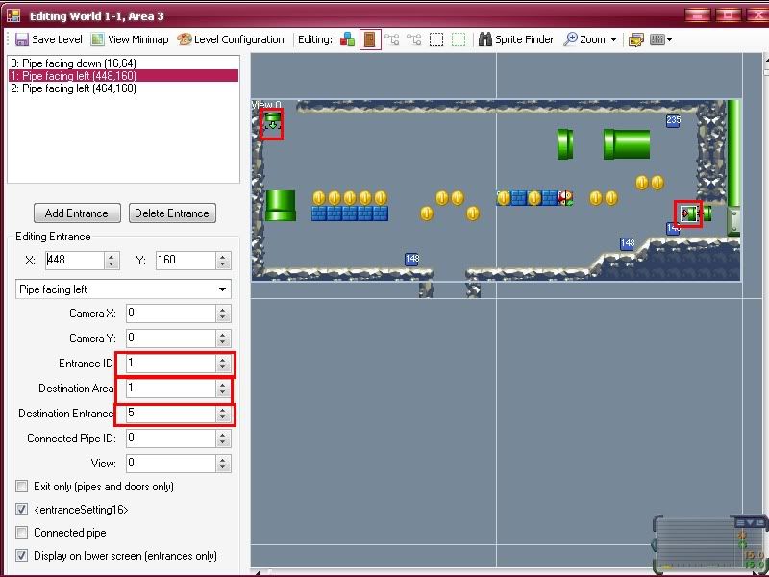Click the small green pipe cap near the top

point(565,144)
